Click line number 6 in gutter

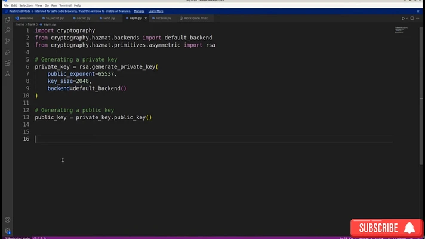click(27, 67)
